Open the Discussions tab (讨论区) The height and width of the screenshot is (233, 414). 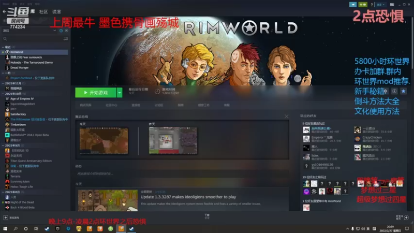click(x=159, y=105)
